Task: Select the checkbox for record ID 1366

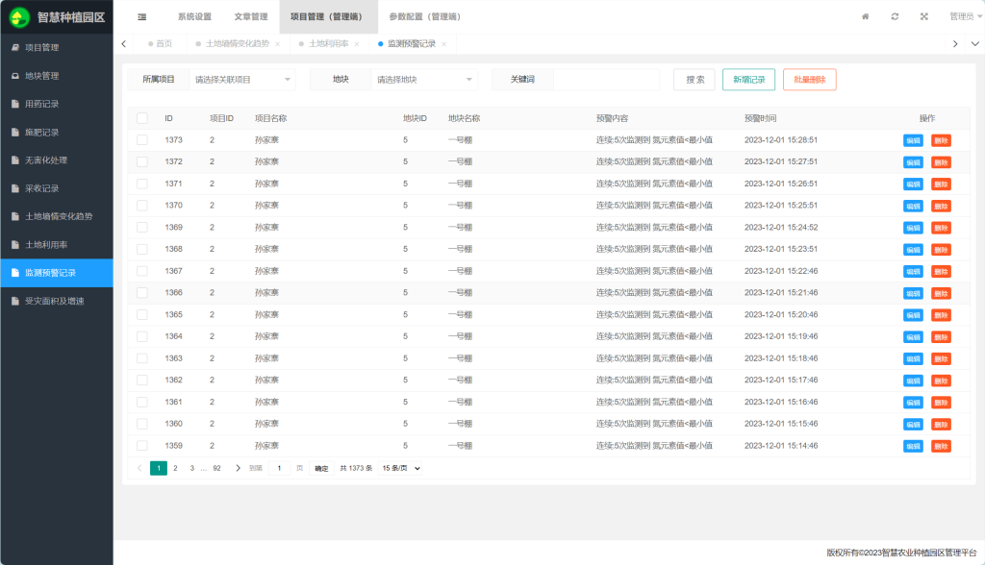Action: click(x=142, y=292)
